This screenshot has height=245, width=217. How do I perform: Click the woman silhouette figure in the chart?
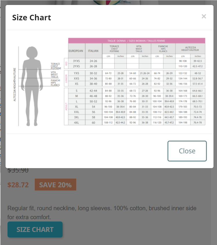coord(32,86)
